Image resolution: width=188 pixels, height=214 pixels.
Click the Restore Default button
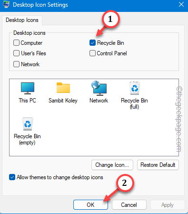(x=158, y=165)
